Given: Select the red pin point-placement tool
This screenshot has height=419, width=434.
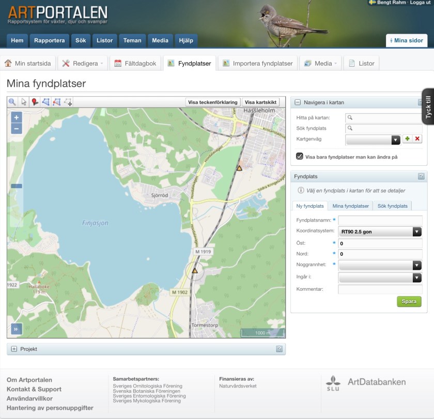Looking at the screenshot, I should click(35, 102).
